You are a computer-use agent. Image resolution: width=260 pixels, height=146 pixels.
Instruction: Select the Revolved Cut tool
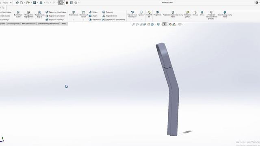pyautogui.click(x=39, y=15)
